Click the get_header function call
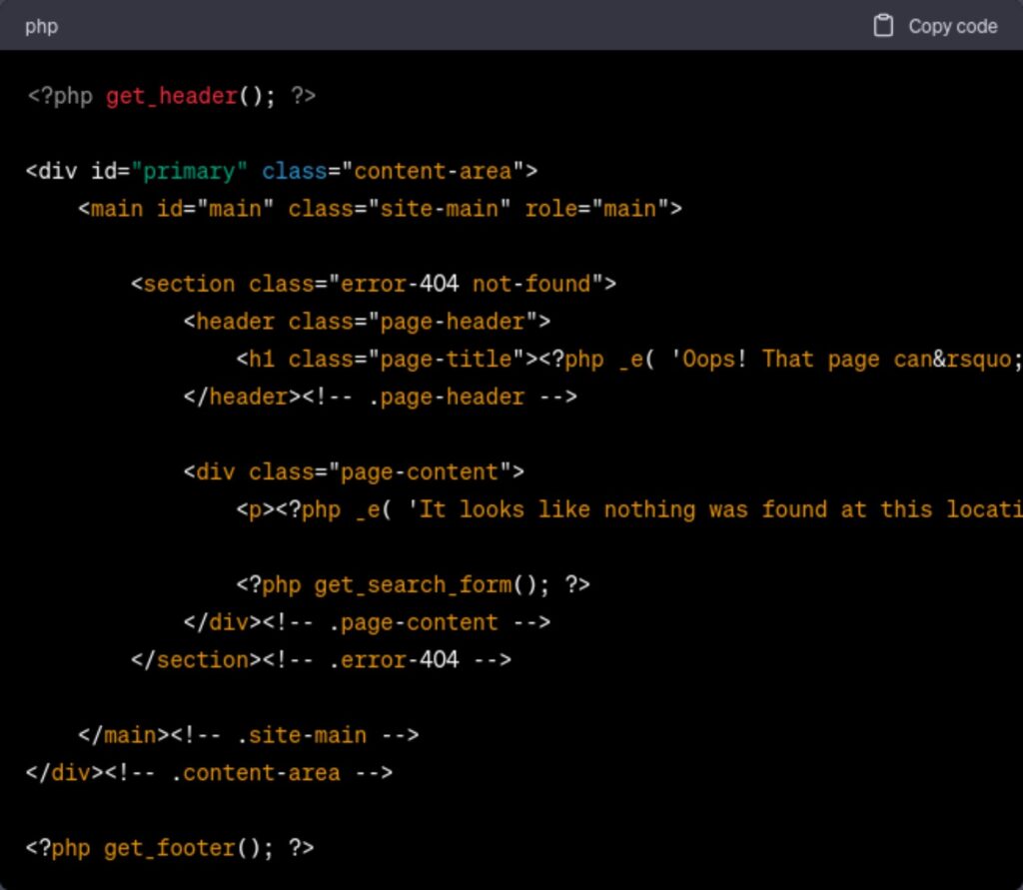The image size is (1023, 890). click(x=171, y=96)
